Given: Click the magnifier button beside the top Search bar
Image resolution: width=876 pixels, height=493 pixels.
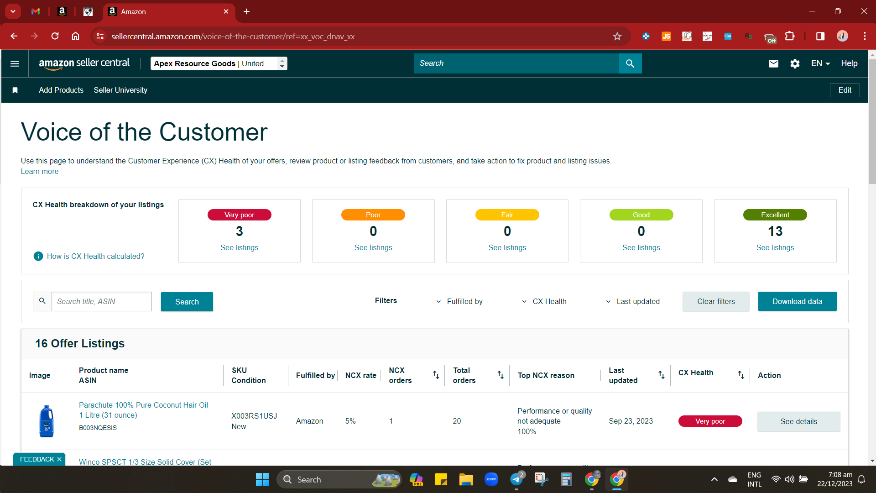Looking at the screenshot, I should click(x=630, y=63).
